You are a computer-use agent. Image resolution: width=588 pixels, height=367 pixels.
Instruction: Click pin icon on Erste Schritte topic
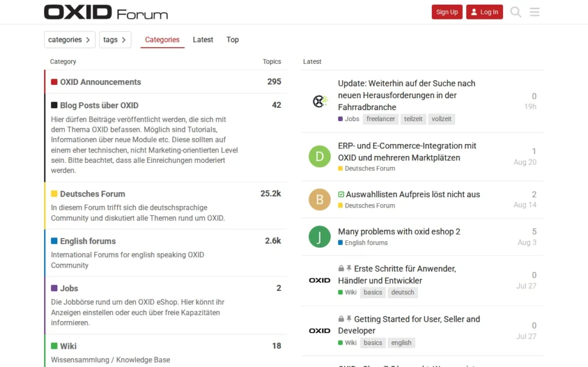click(x=349, y=268)
